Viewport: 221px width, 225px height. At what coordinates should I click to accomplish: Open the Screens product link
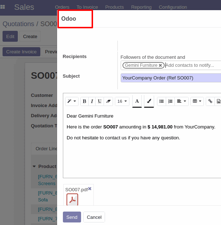tap(47, 183)
